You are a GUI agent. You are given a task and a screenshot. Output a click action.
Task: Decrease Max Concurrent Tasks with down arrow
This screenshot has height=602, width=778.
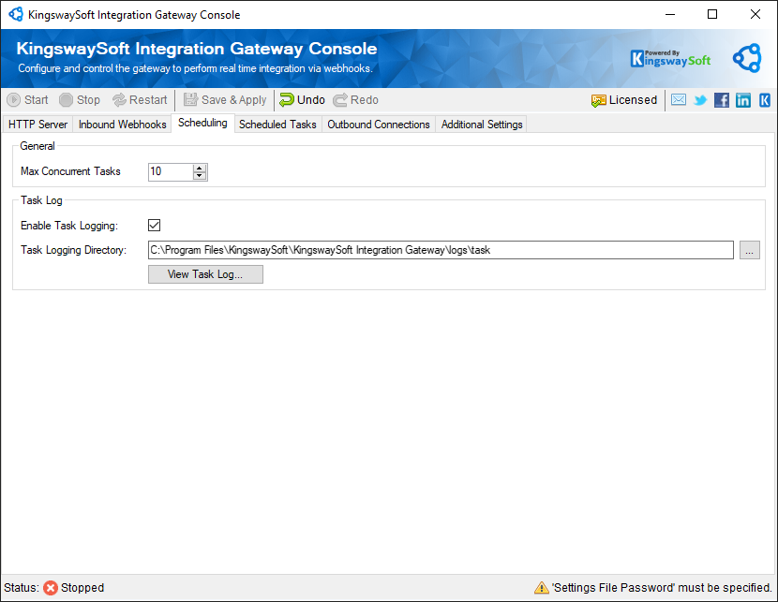[x=199, y=176]
